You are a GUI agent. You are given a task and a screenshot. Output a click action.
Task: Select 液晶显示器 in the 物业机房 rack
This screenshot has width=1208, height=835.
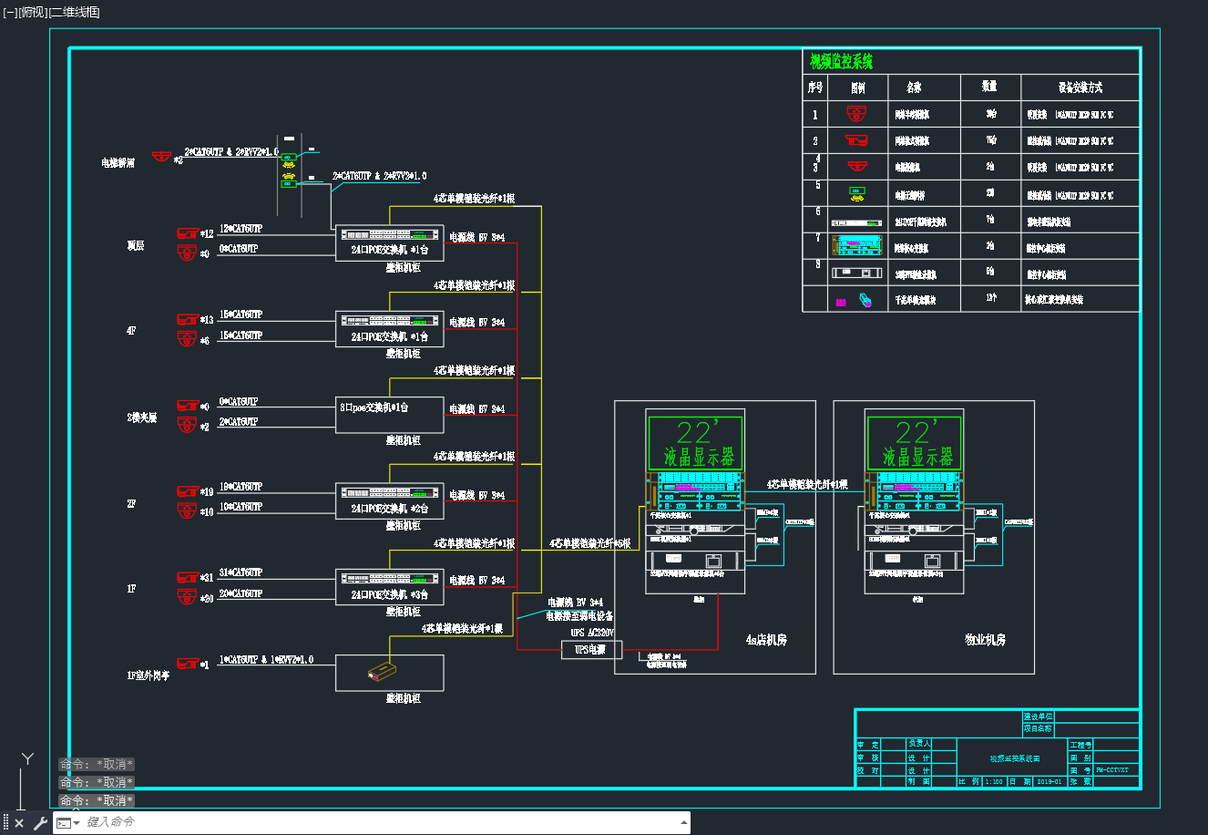coord(917,456)
